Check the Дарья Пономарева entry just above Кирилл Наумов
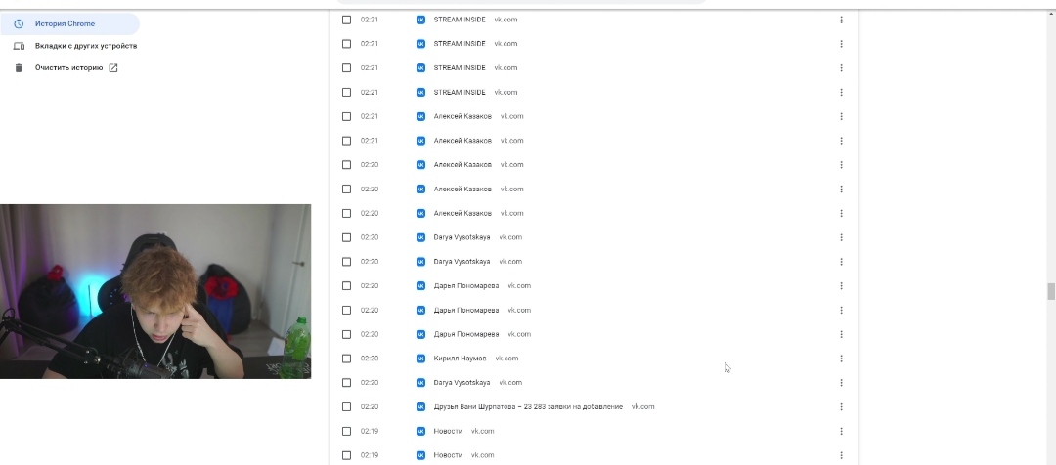Viewport: 1056px width, 465px height. (x=346, y=334)
